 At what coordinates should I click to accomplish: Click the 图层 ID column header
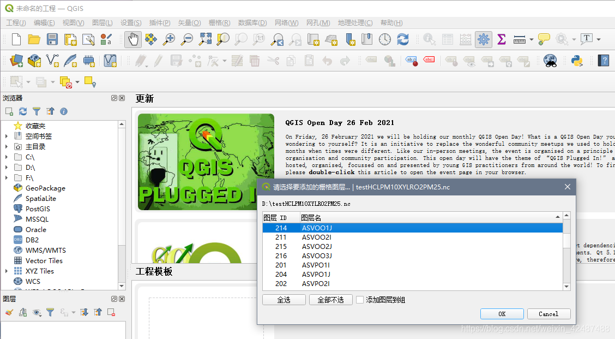280,218
